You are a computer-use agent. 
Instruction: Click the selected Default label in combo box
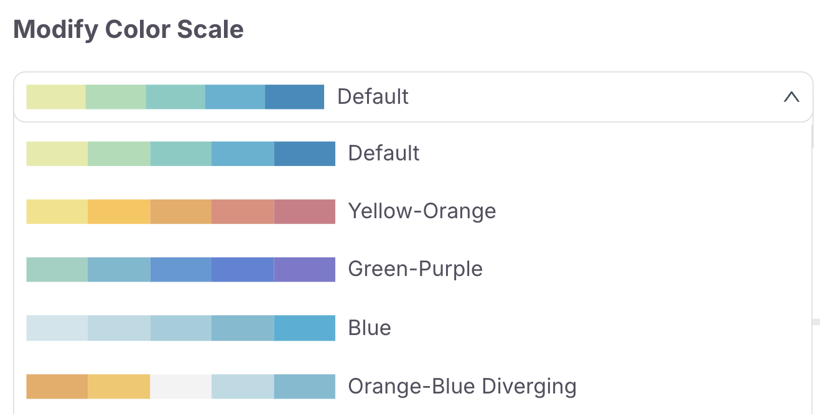[373, 97]
